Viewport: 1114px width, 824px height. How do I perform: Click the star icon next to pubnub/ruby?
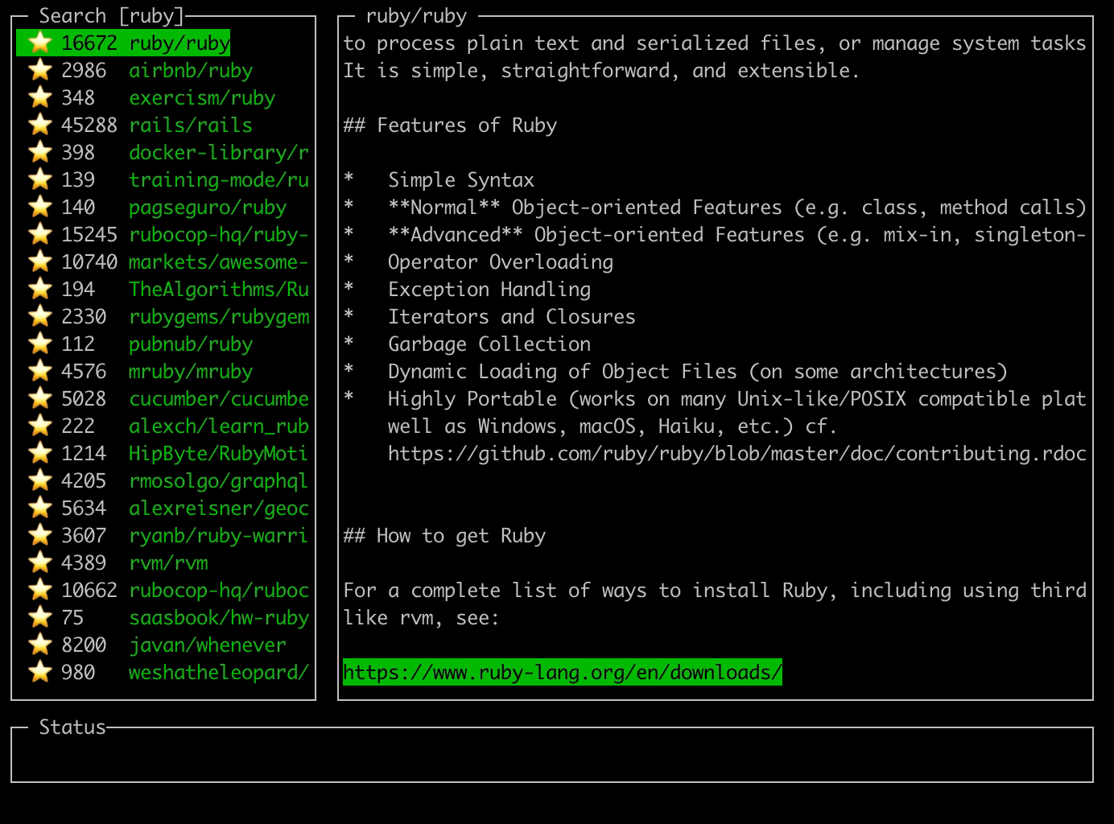39,344
